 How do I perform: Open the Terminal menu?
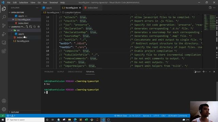(53, 2)
